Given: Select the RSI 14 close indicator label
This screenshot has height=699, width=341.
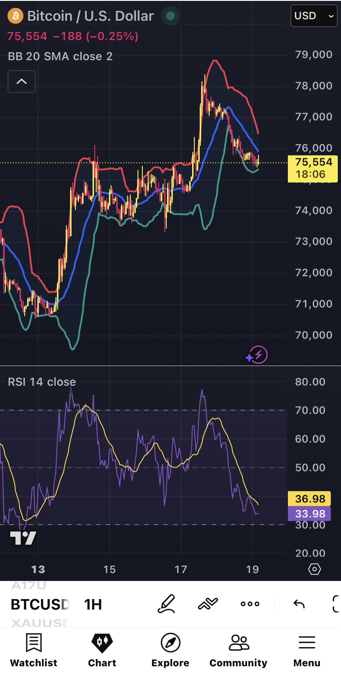Looking at the screenshot, I should [x=42, y=382].
